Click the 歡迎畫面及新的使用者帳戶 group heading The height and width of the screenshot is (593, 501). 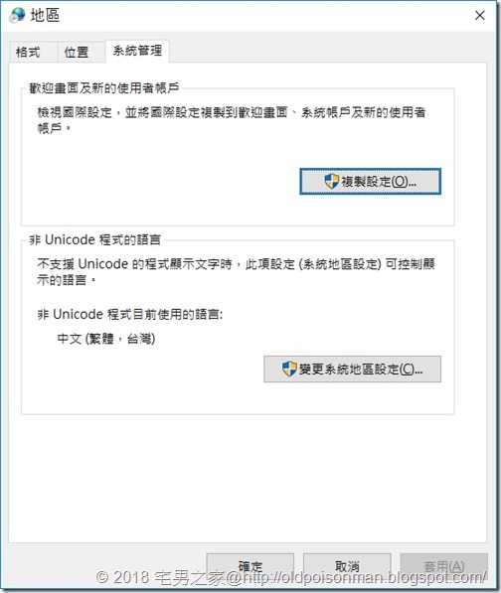(x=104, y=88)
